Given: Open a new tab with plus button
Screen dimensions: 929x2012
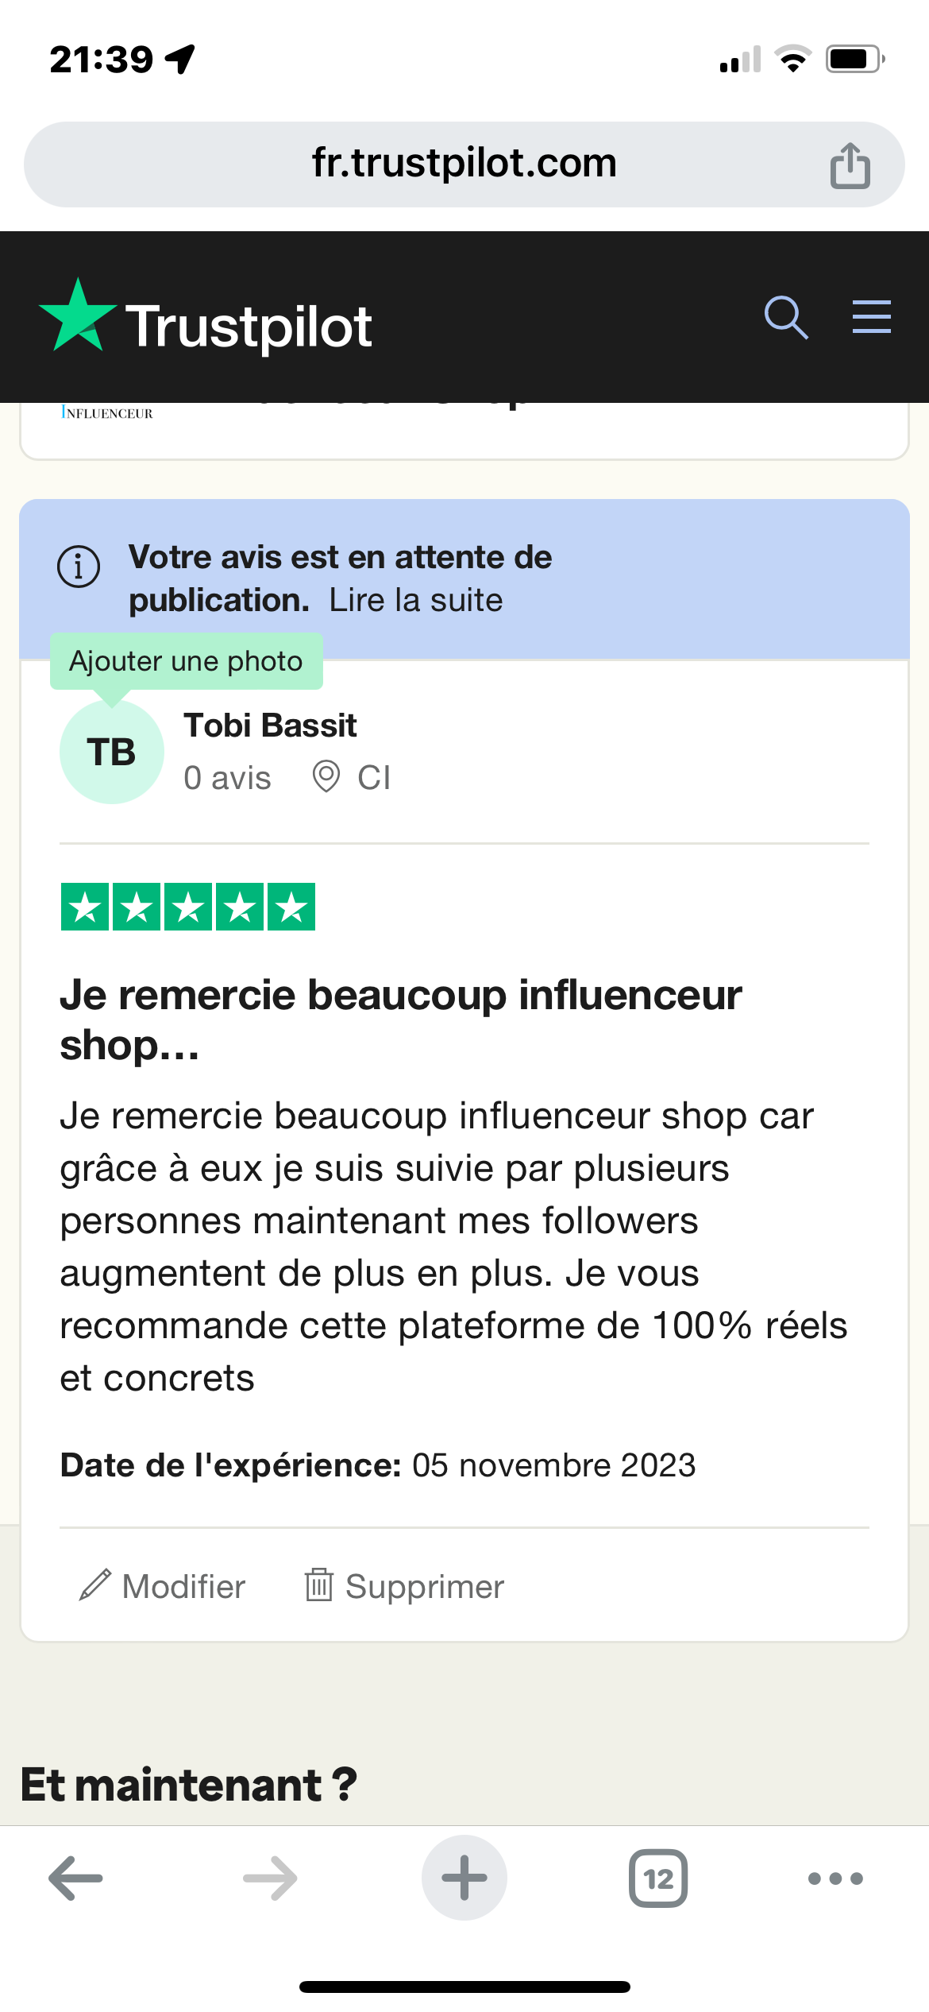Looking at the screenshot, I should pyautogui.click(x=464, y=1879).
